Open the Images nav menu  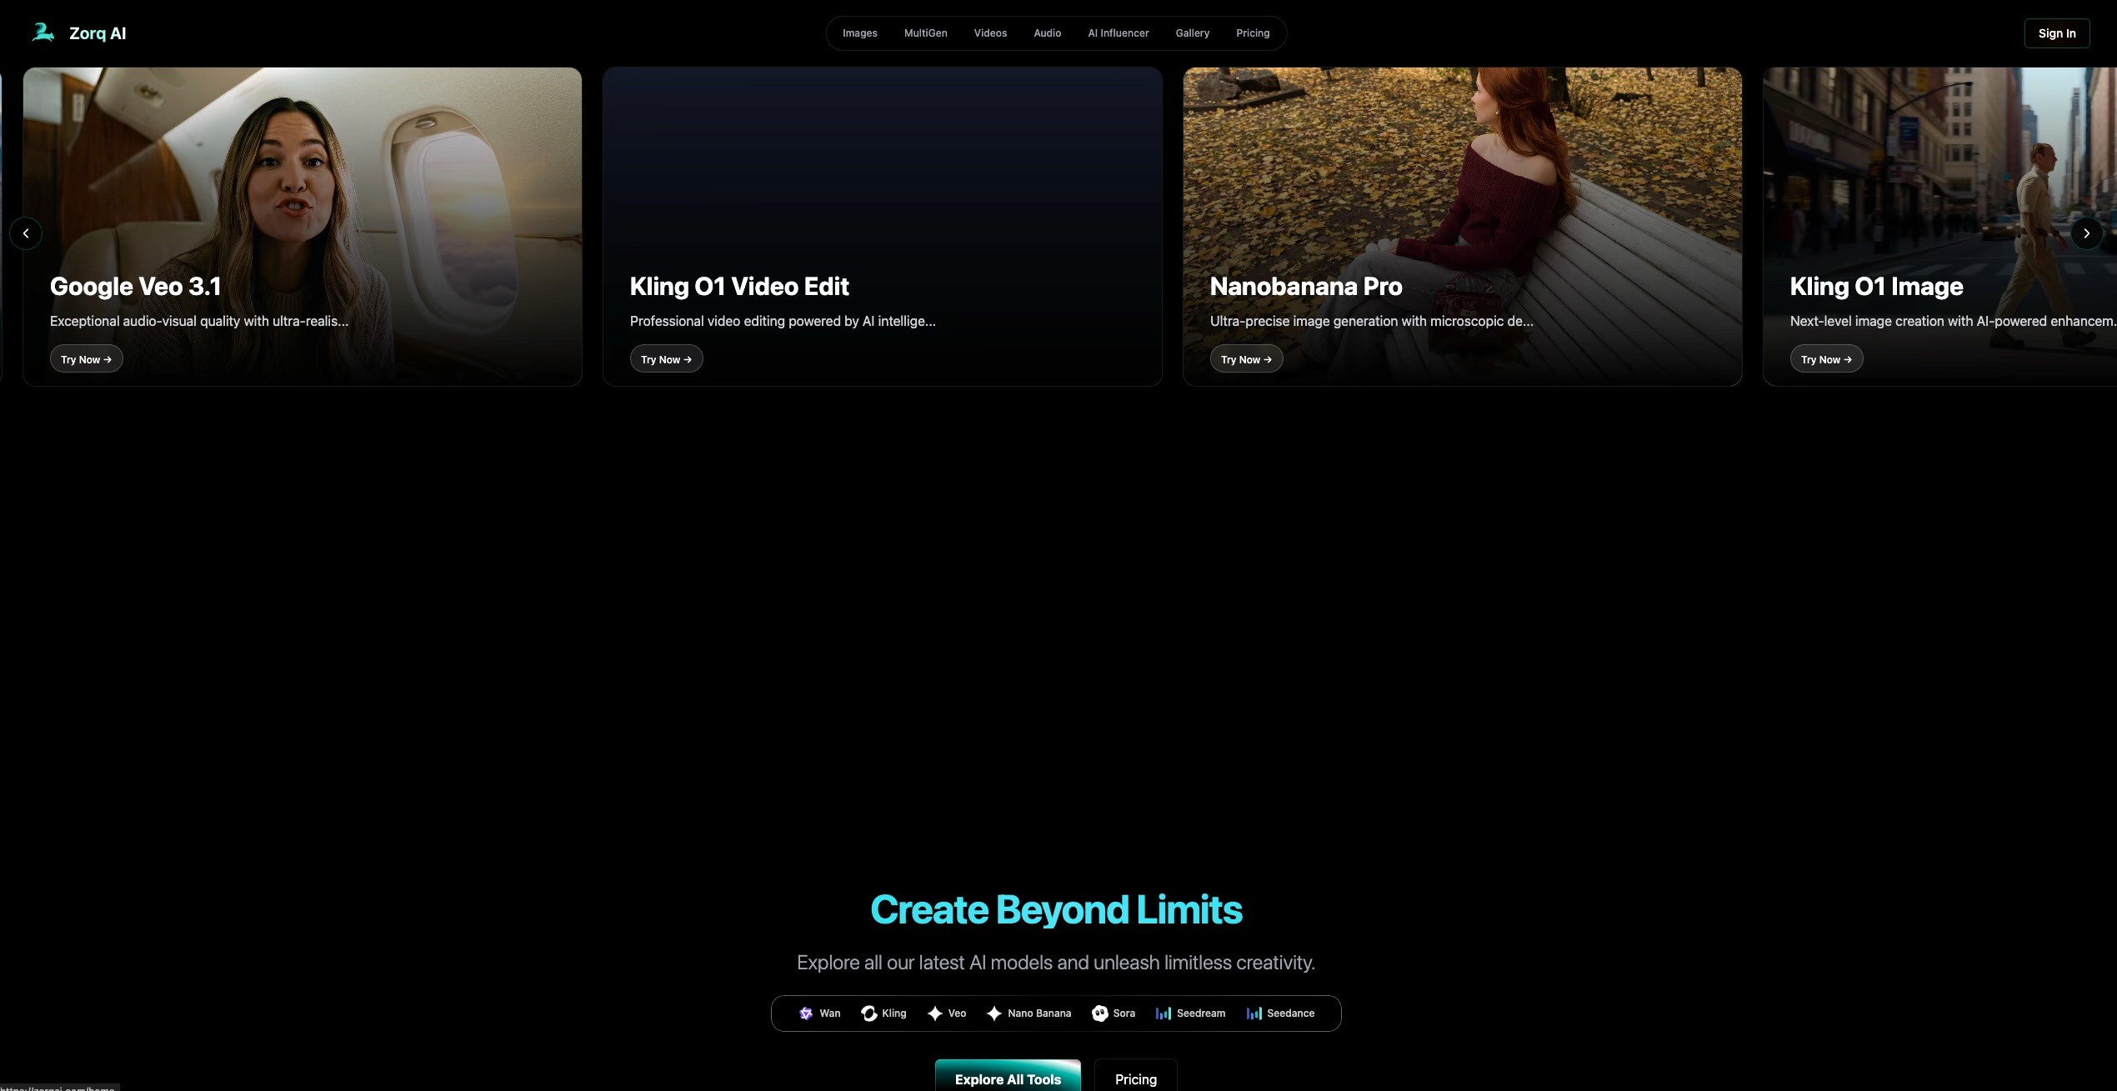click(x=859, y=33)
